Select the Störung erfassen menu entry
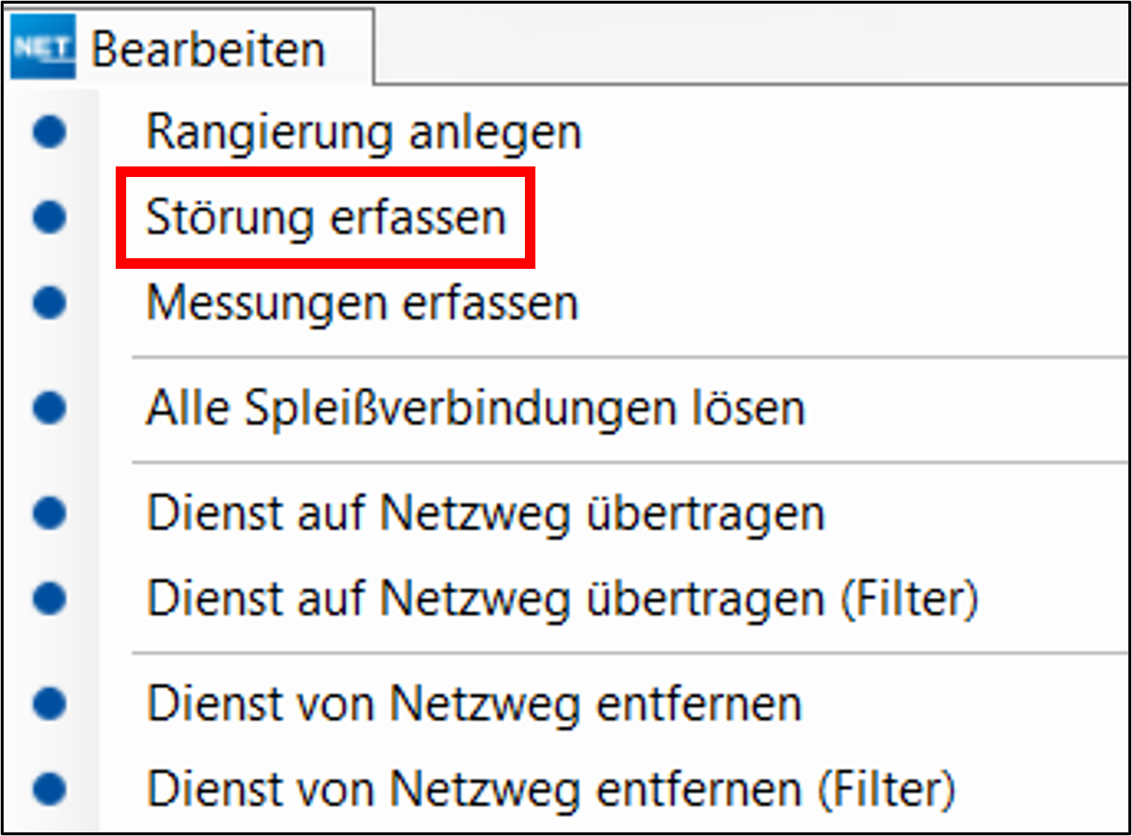1132x836 pixels. (325, 217)
